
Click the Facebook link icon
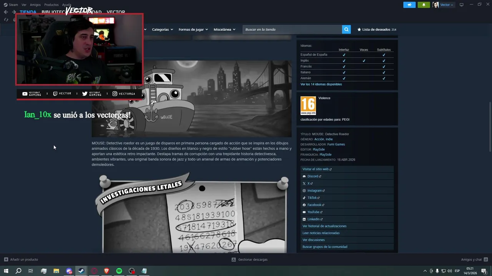(304, 205)
